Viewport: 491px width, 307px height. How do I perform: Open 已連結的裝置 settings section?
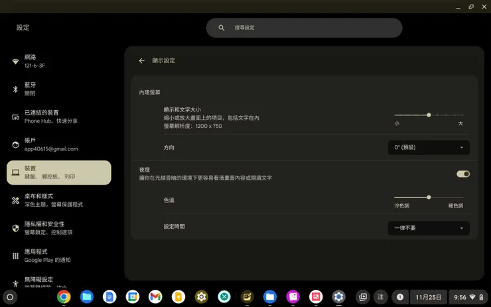[59, 117]
